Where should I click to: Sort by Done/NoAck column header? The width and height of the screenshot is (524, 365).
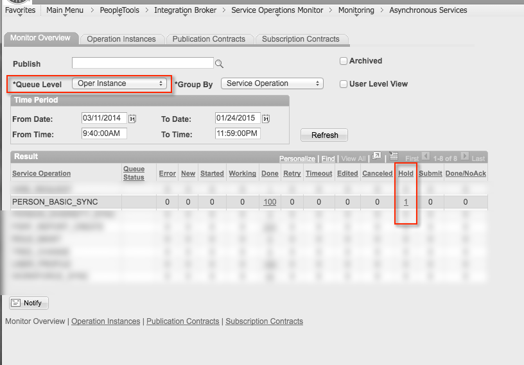point(466,173)
